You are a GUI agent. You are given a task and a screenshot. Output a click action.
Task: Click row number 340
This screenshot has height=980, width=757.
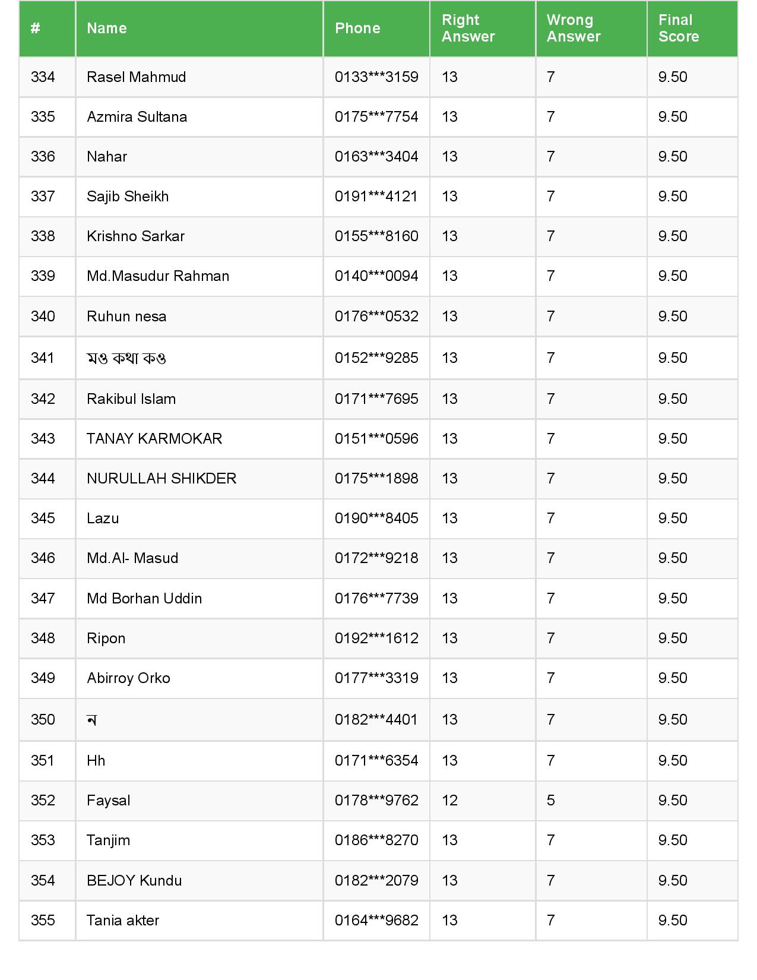43,317
